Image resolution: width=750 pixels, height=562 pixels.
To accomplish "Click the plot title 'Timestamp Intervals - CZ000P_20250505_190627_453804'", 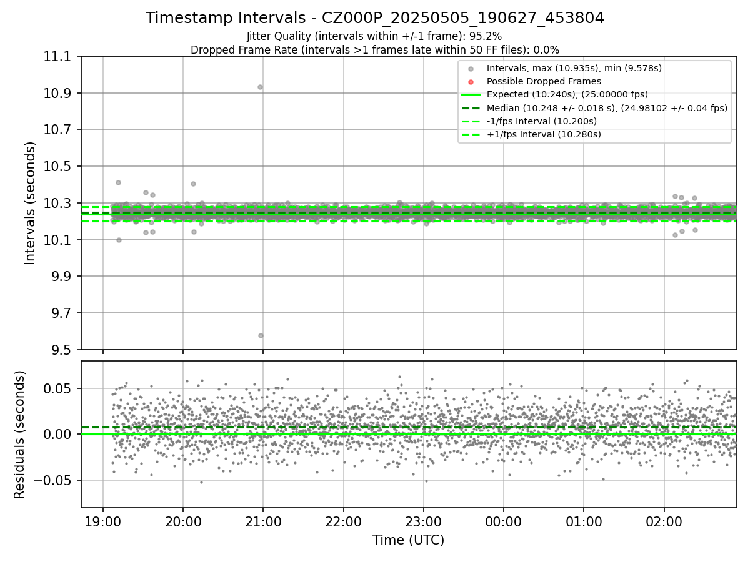I will point(375,18).
